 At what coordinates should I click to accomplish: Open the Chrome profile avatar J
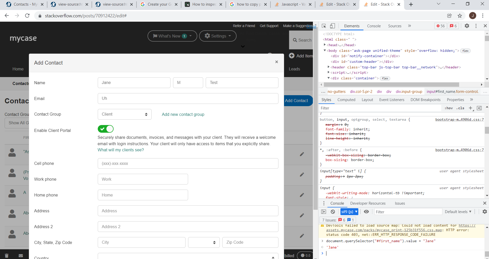click(473, 16)
